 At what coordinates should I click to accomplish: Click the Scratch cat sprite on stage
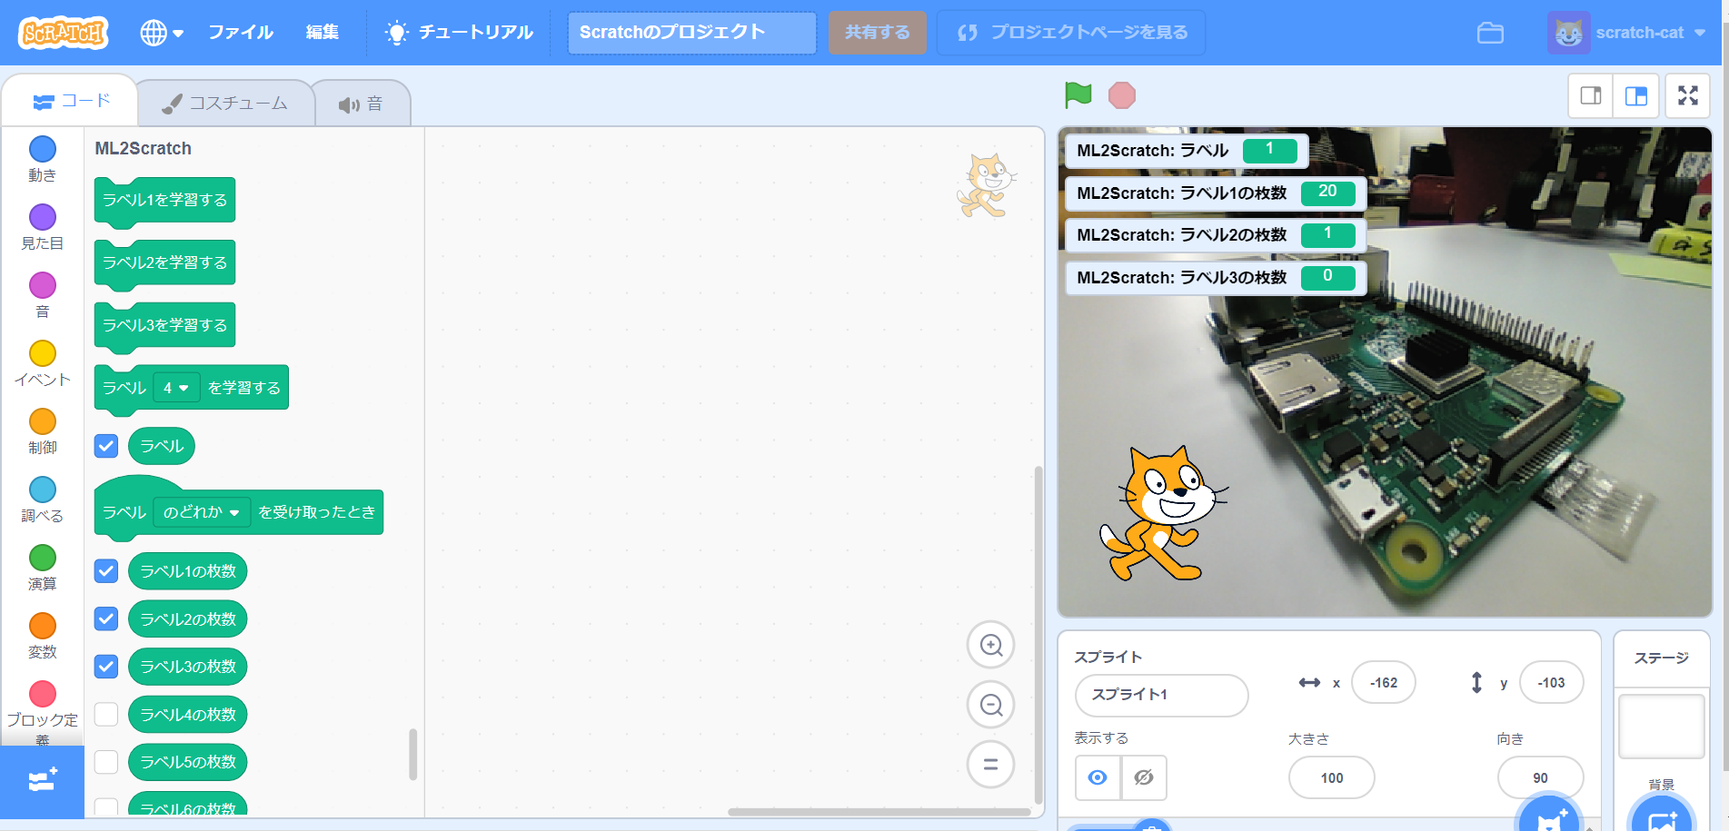pos(1163,513)
